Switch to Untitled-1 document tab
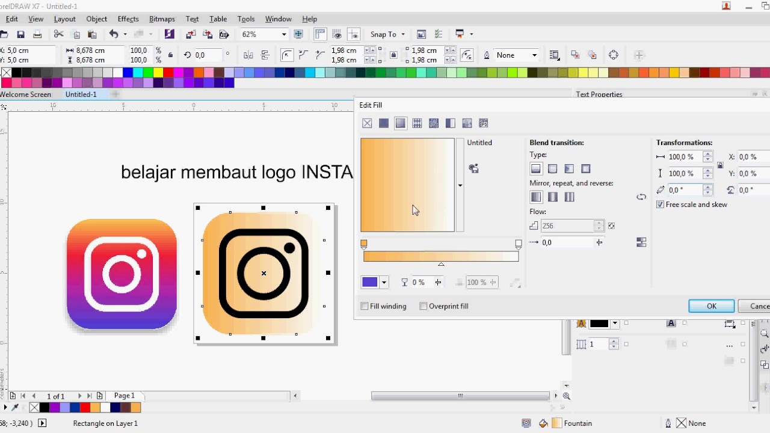Screen dimensions: 770x433 tap(81, 94)
